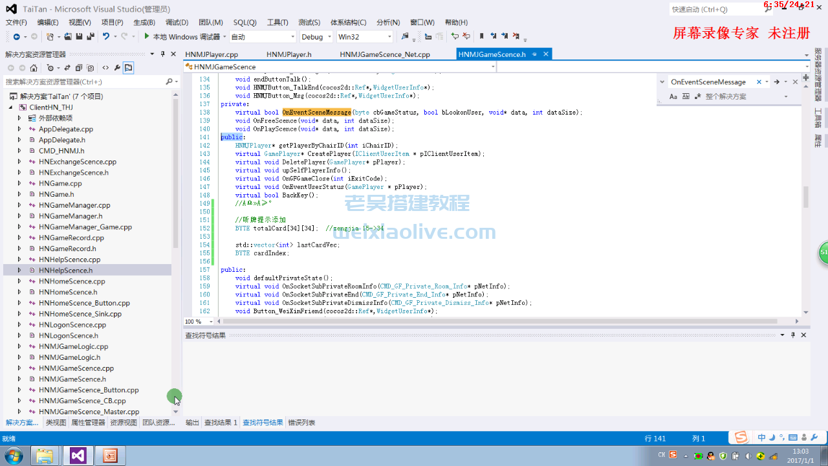Toggle regular expression option in find box
Image resolution: width=828 pixels, height=466 pixels.
(x=697, y=96)
